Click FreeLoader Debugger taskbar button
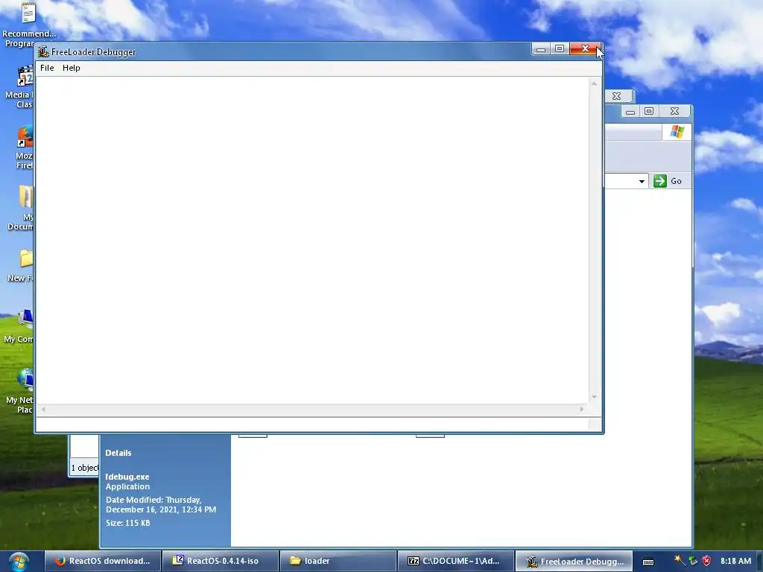Viewport: 763px width, 572px height. tap(574, 561)
